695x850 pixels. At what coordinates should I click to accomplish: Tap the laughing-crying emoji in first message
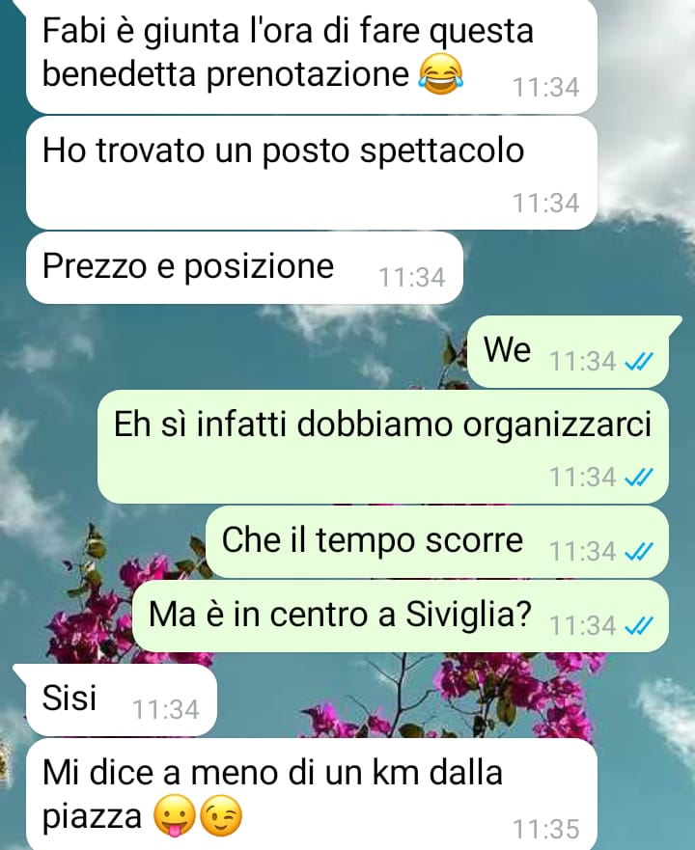coord(440,75)
